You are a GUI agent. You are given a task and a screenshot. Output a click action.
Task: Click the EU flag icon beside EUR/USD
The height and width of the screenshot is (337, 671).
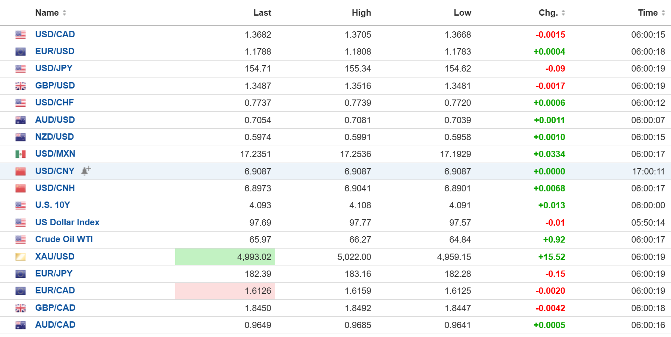pyautogui.click(x=20, y=52)
